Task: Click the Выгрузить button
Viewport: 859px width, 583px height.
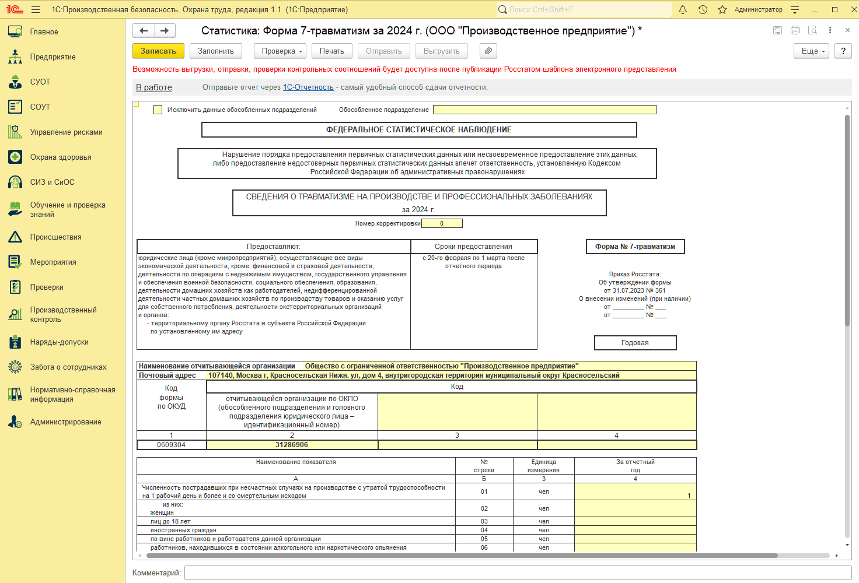Action: (x=442, y=51)
